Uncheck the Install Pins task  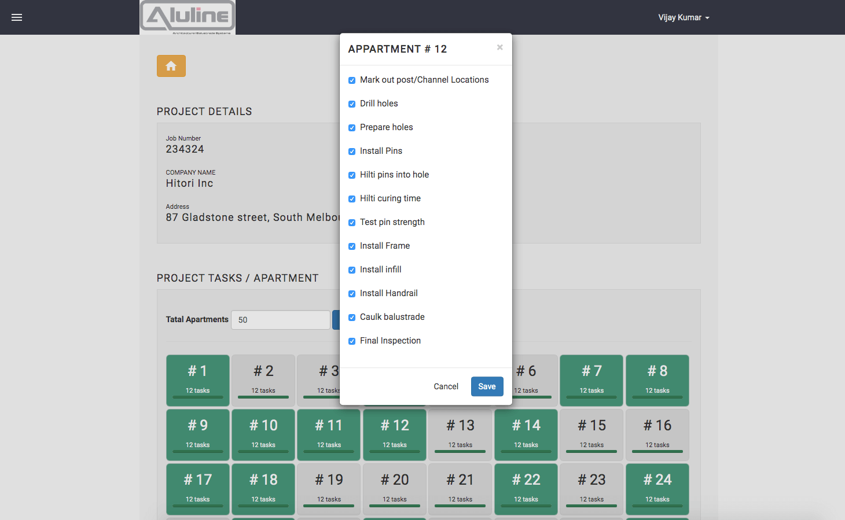(352, 152)
